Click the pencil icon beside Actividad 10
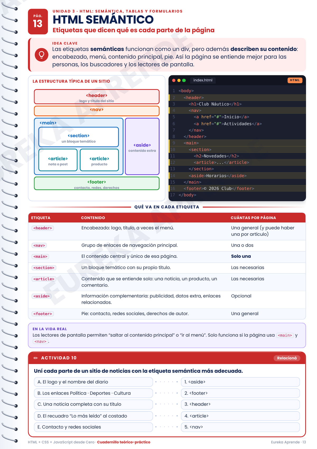The width and height of the screenshot is (317, 449). point(36,358)
